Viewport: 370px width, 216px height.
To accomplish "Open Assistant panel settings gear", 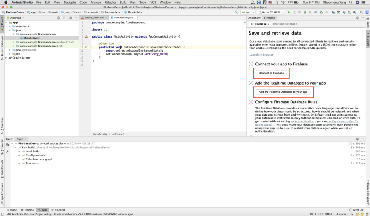I will 357,18.
